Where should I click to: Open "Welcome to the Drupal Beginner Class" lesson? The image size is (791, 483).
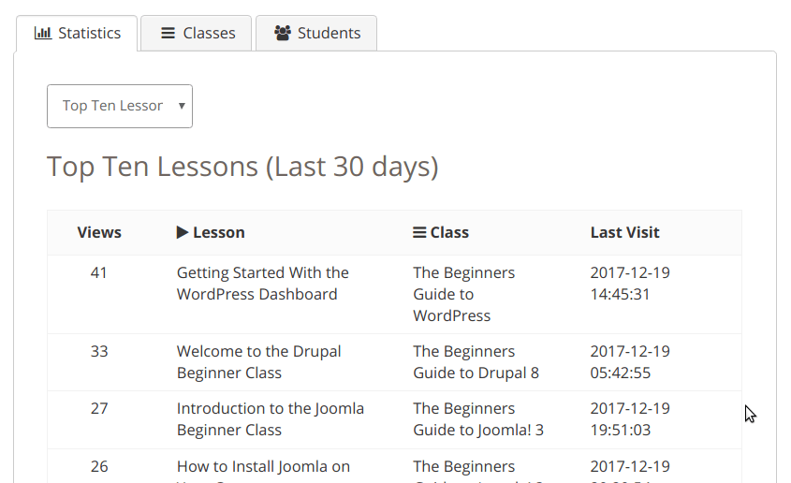coord(258,362)
